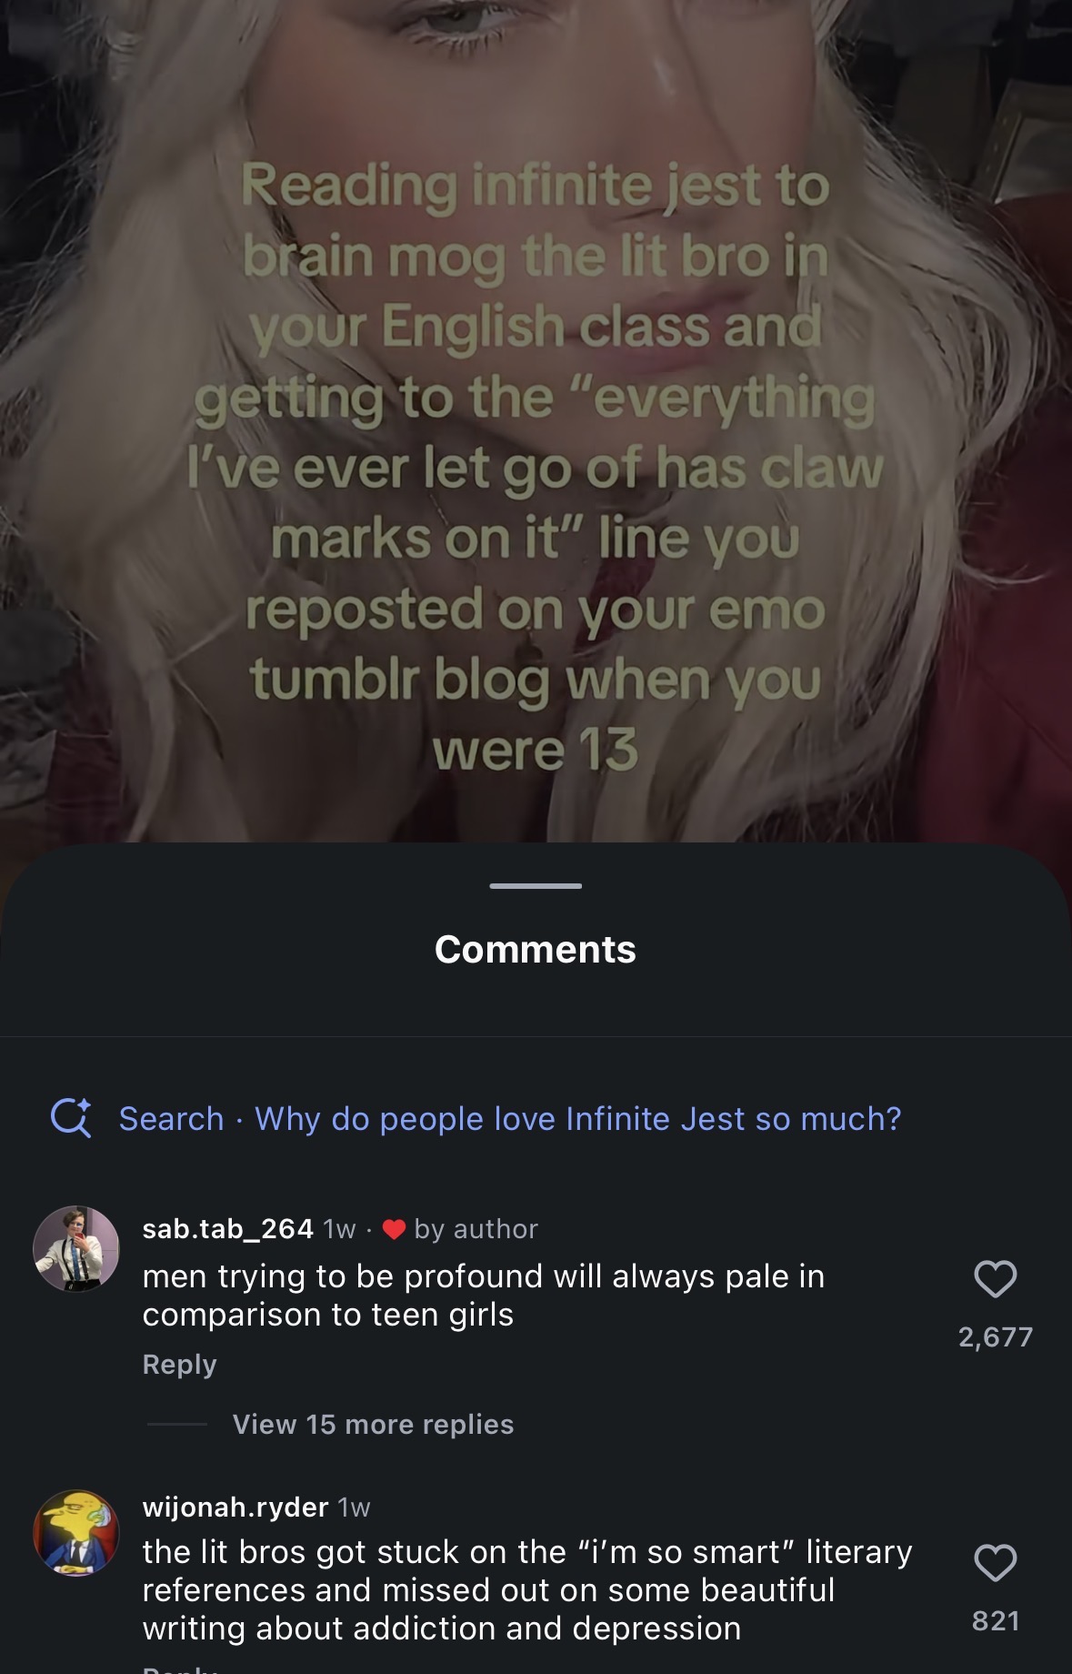Screen dimensions: 1072x1674
Task: Search why people love Infinite Jest
Action: tap(510, 1118)
